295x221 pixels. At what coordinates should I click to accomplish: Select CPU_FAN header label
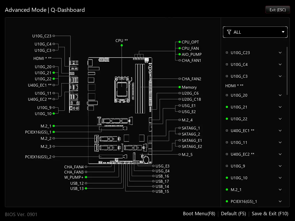[190, 48]
